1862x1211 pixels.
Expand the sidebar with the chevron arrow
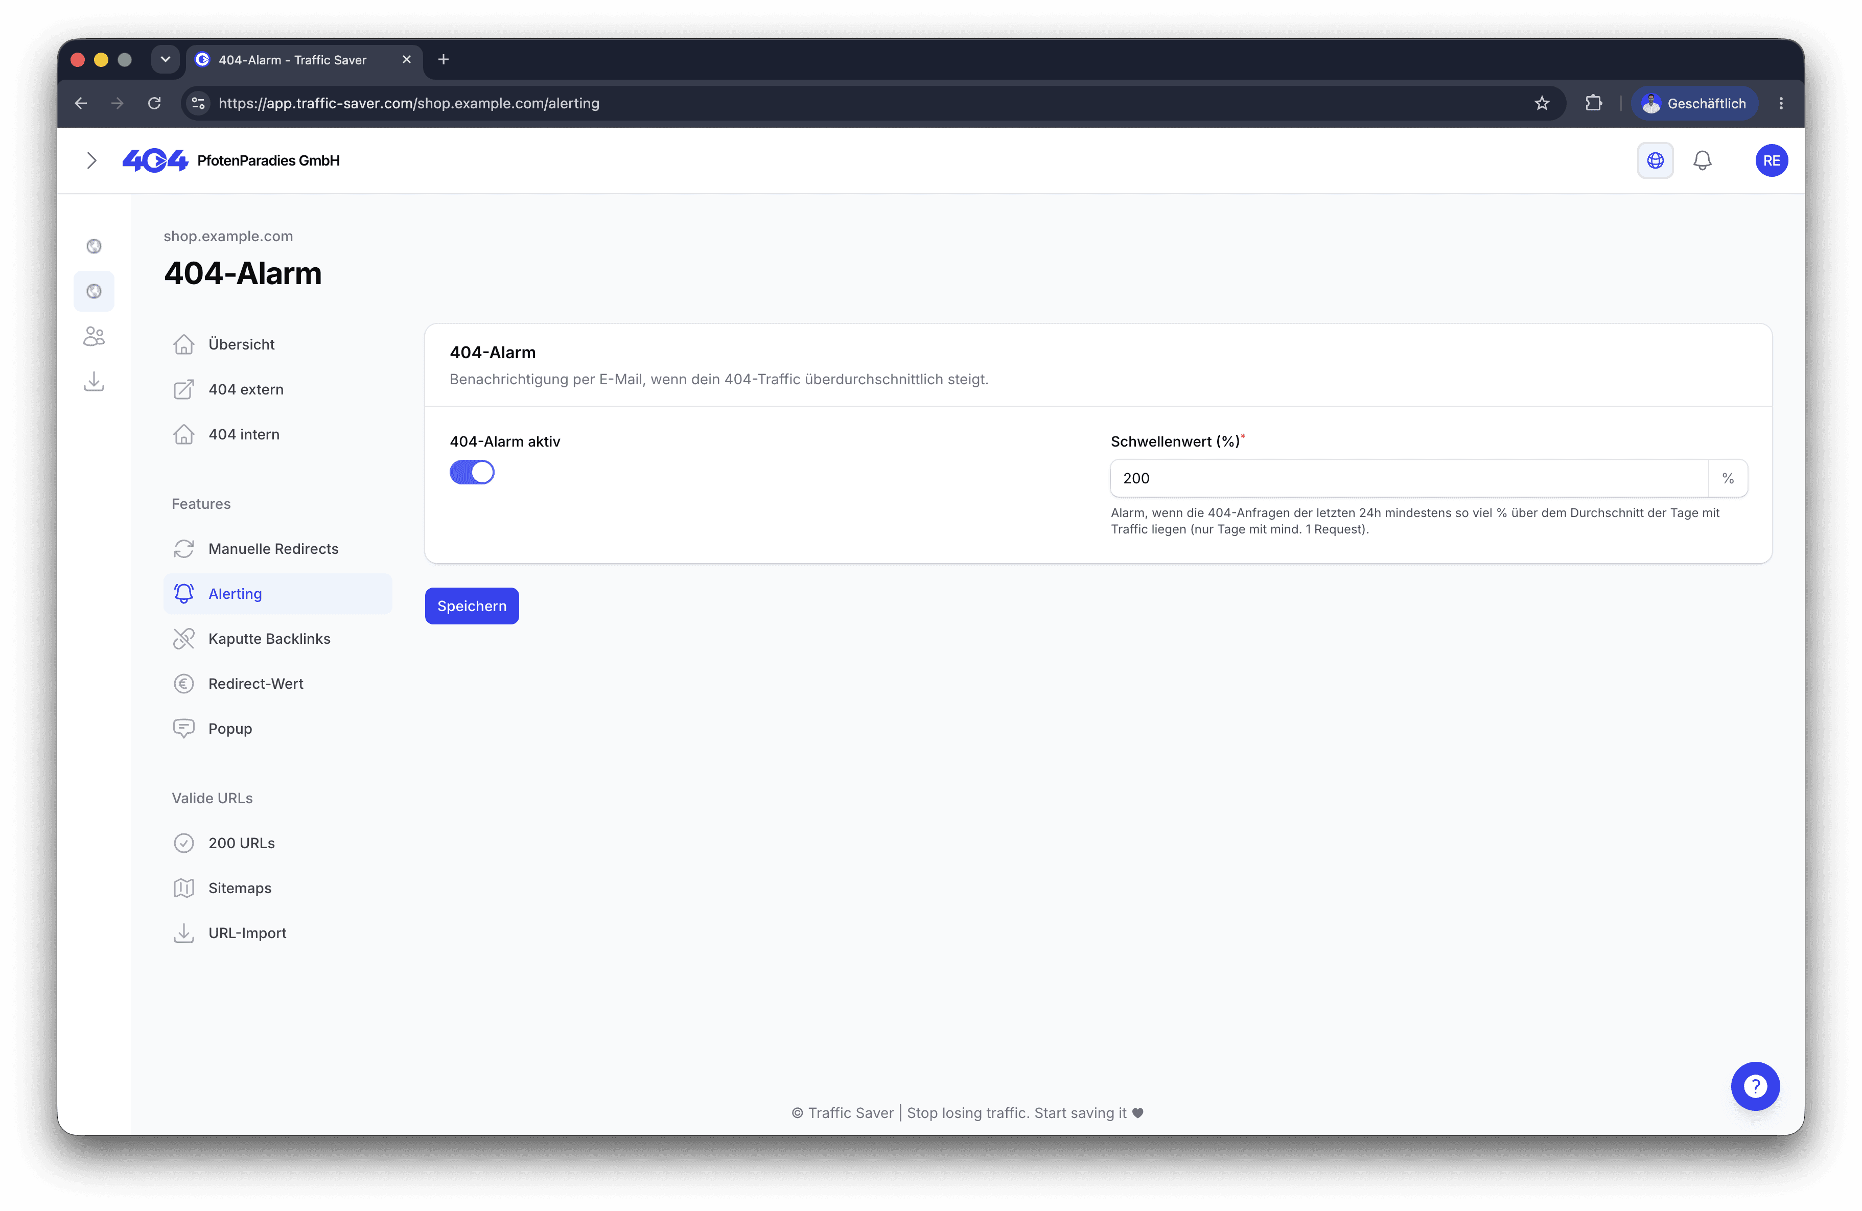click(91, 160)
